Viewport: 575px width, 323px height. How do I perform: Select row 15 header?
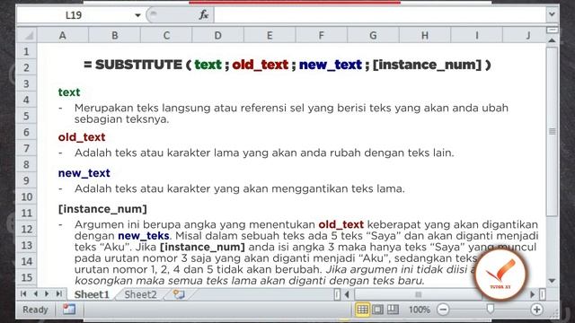coord(26,277)
